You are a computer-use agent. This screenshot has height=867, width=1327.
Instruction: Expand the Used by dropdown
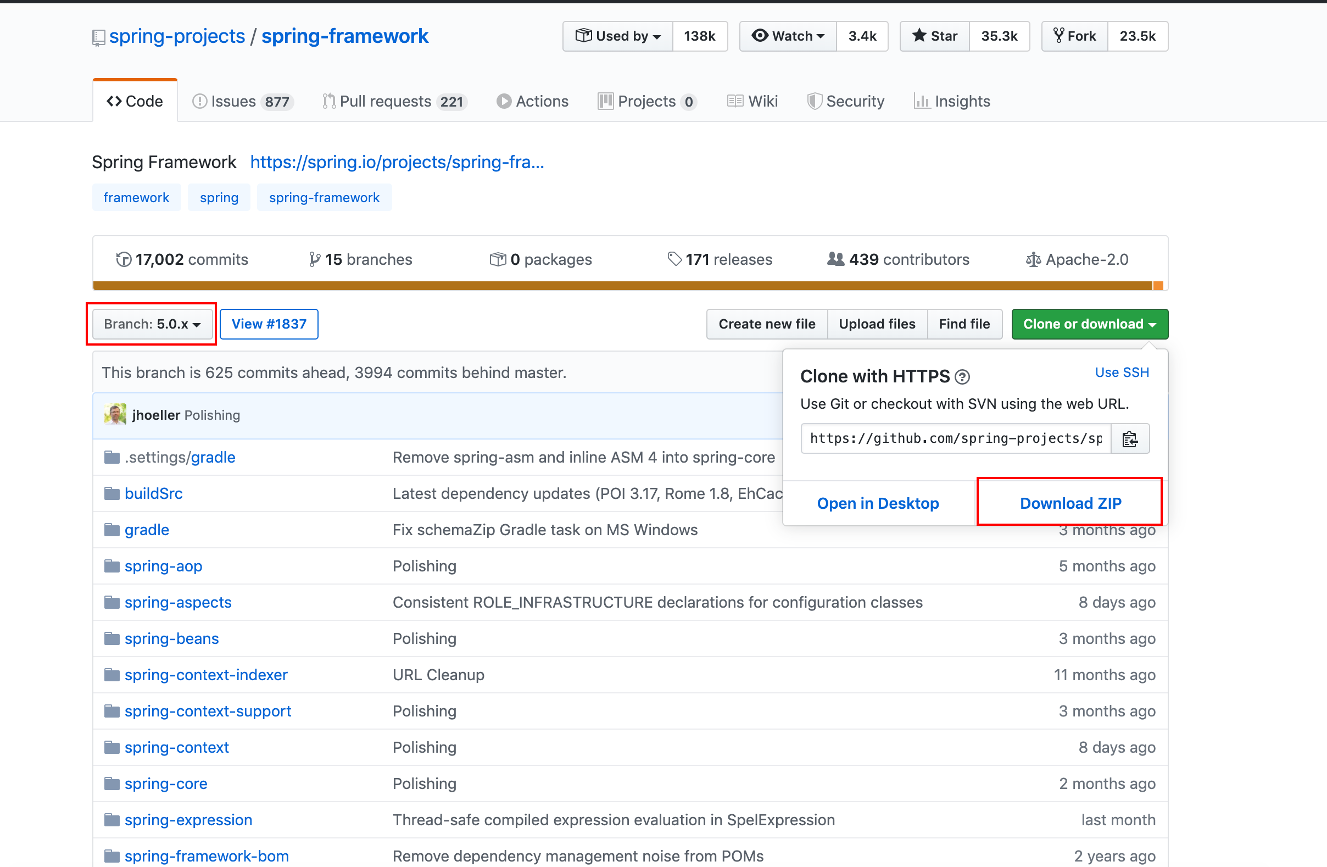tap(617, 36)
